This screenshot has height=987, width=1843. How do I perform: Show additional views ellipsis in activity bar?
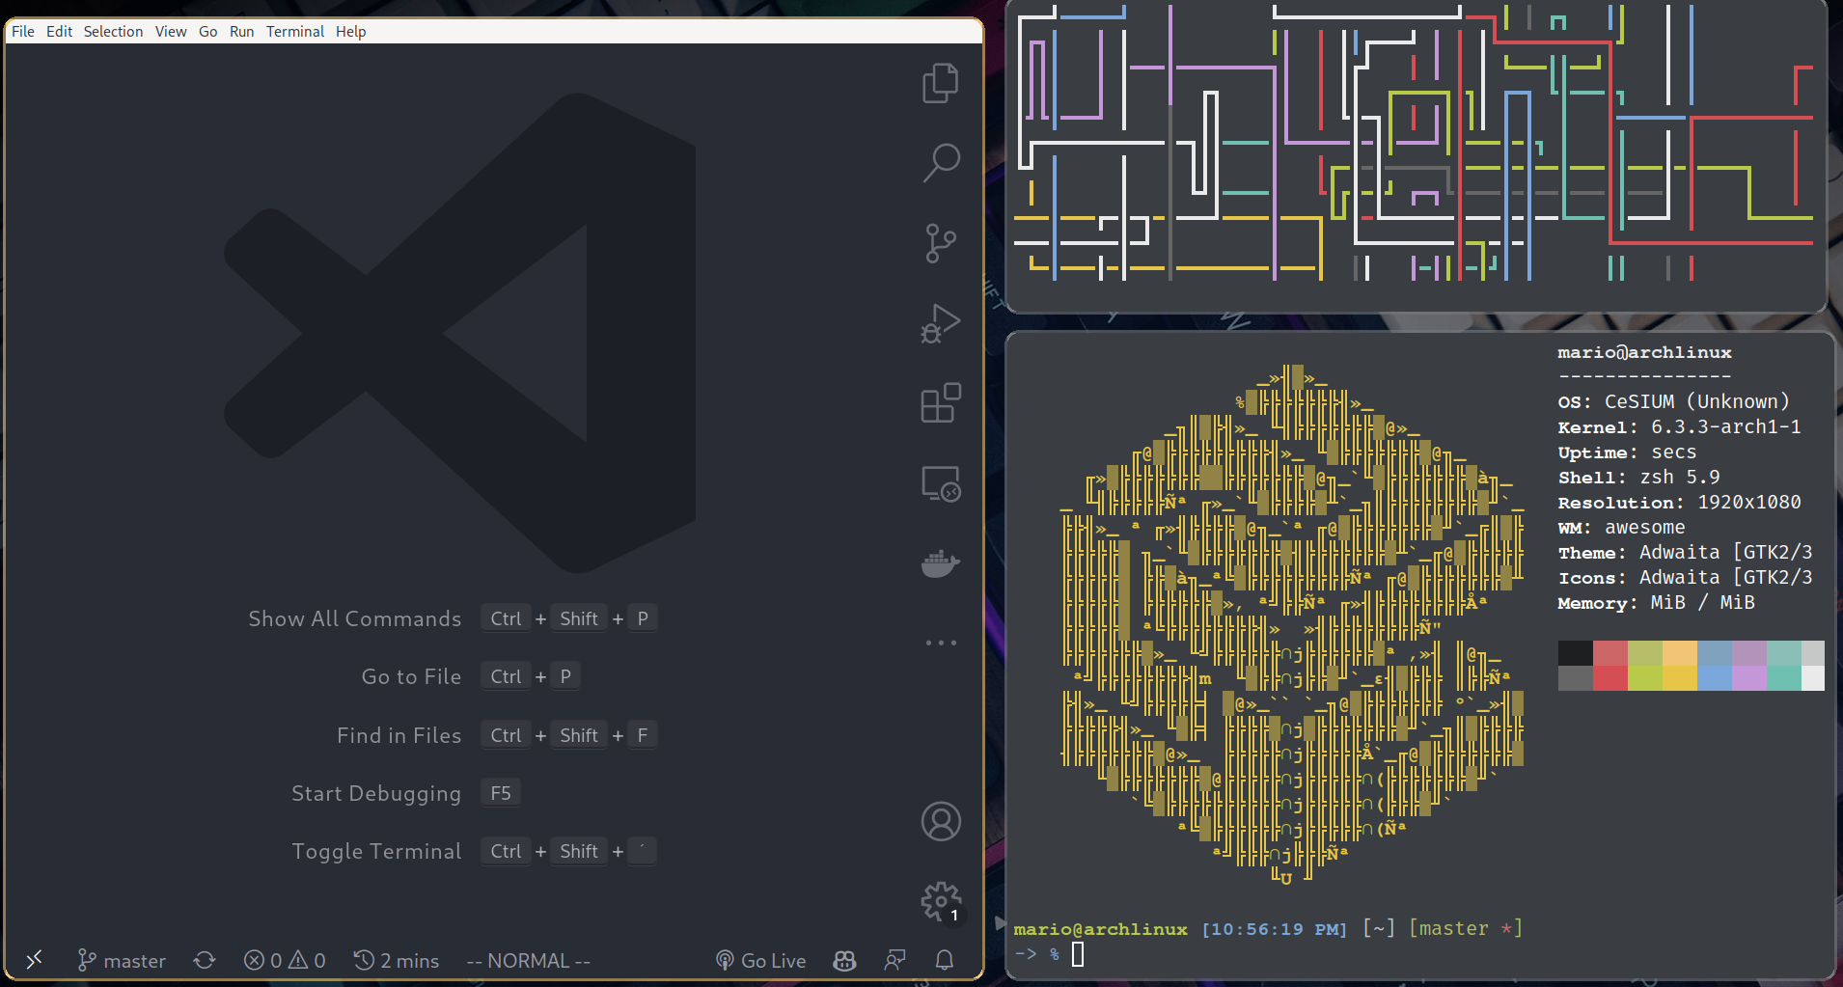point(941,643)
